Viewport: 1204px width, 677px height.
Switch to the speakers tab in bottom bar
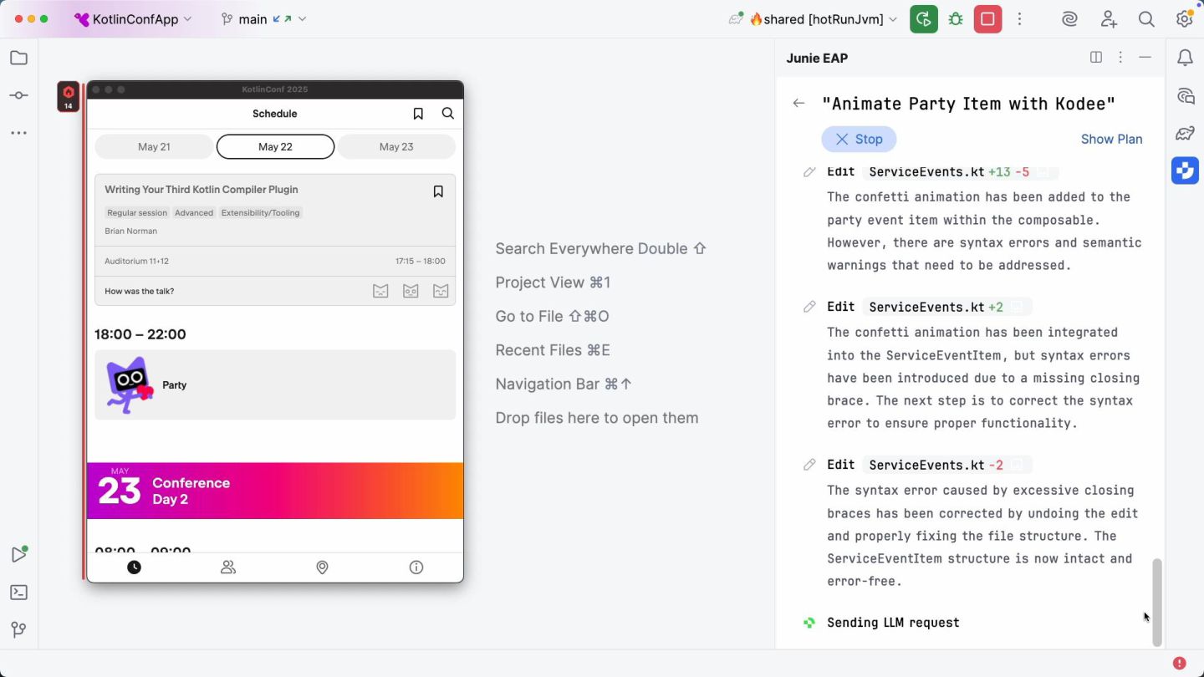228,568
